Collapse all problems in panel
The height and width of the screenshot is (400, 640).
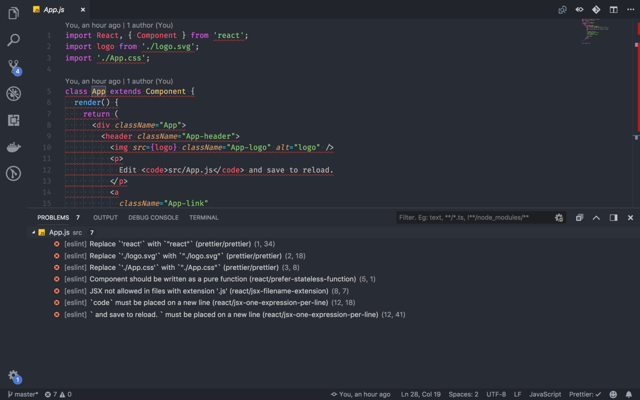point(579,218)
